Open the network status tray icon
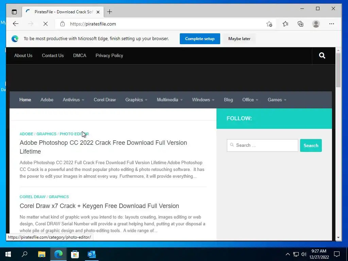Image resolution: width=348 pixels, height=261 pixels. [x=296, y=254]
